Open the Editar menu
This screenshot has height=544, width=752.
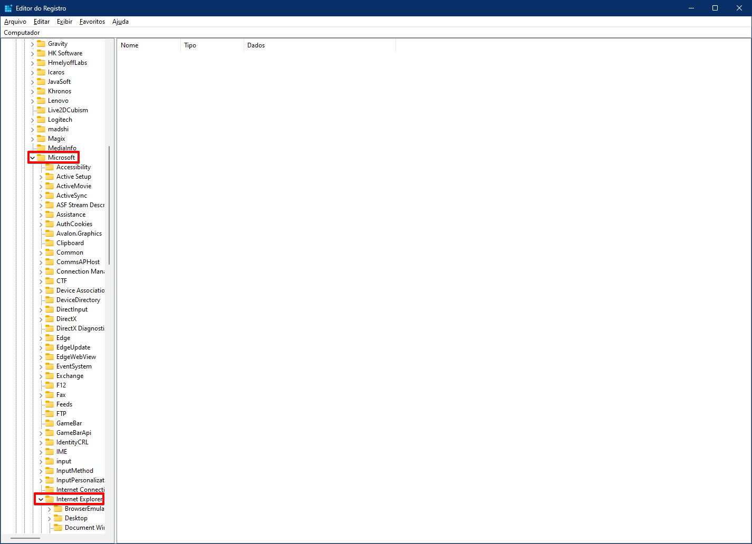42,22
